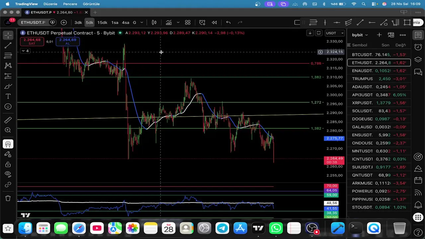Toggle lock all drawings
The image size is (425, 239).
pyautogui.click(x=8, y=165)
